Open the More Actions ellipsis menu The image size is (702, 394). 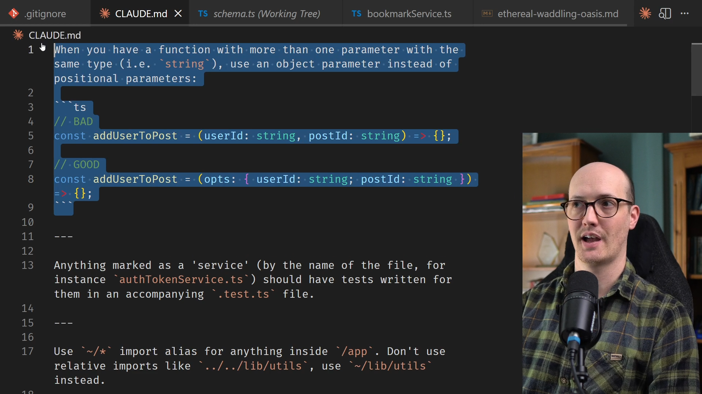coord(685,13)
